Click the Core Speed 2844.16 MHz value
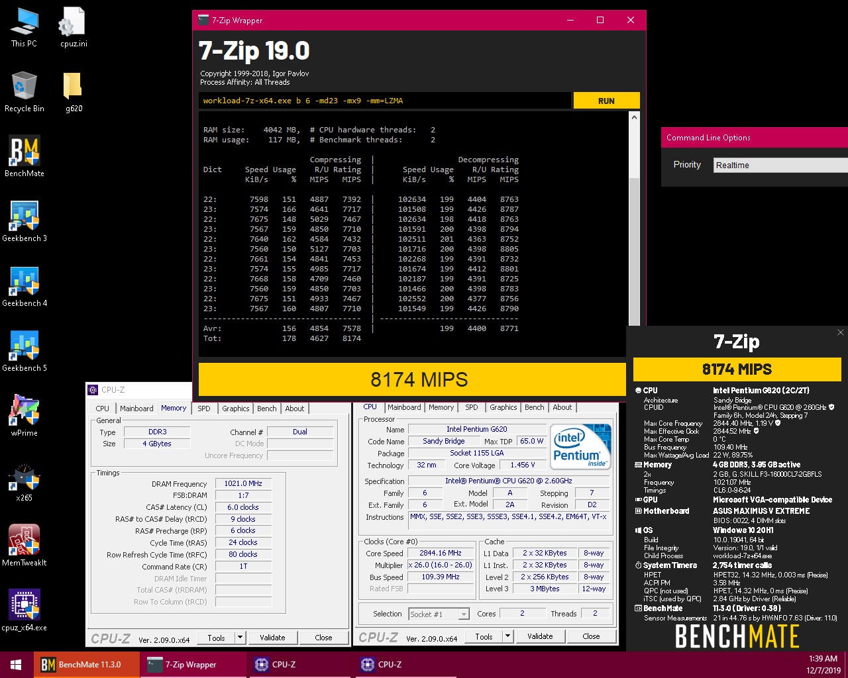 pos(441,553)
